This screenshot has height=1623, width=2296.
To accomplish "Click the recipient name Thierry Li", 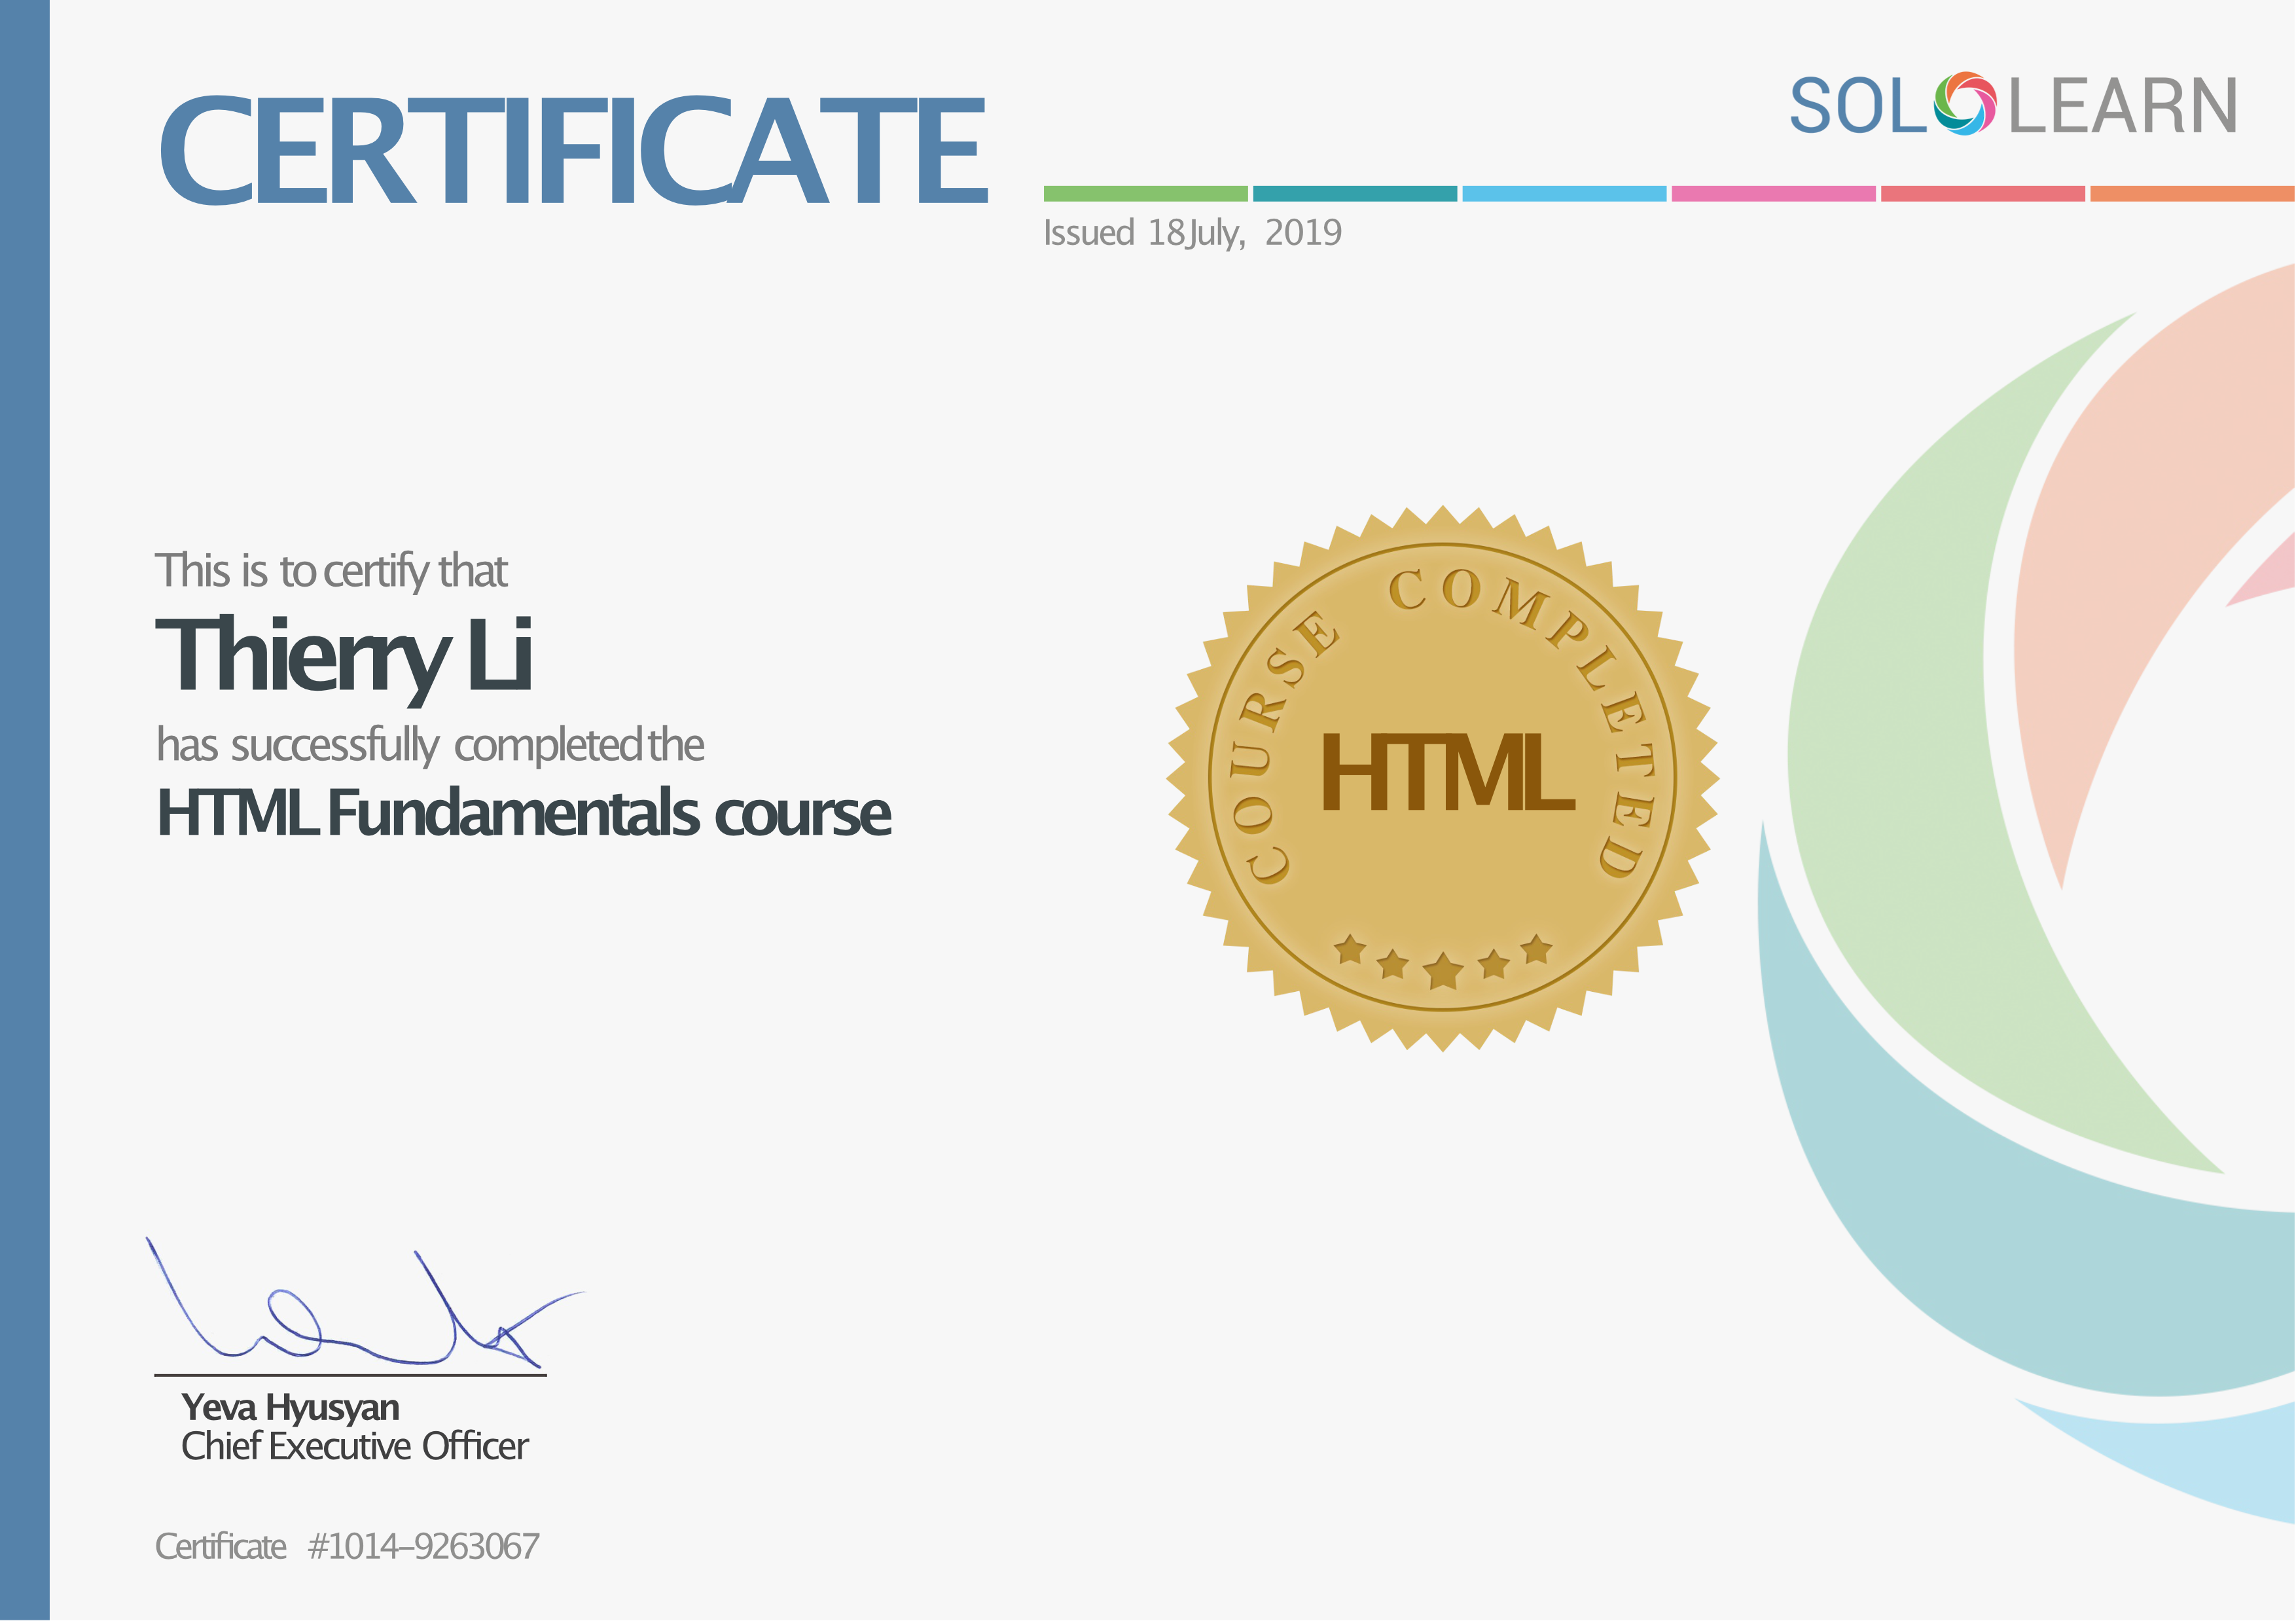I will click(343, 655).
